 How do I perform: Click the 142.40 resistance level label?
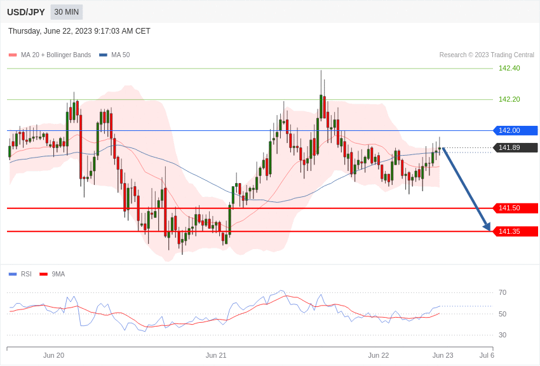pos(510,68)
